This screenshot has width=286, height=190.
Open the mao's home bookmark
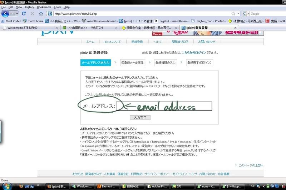tap(33, 21)
